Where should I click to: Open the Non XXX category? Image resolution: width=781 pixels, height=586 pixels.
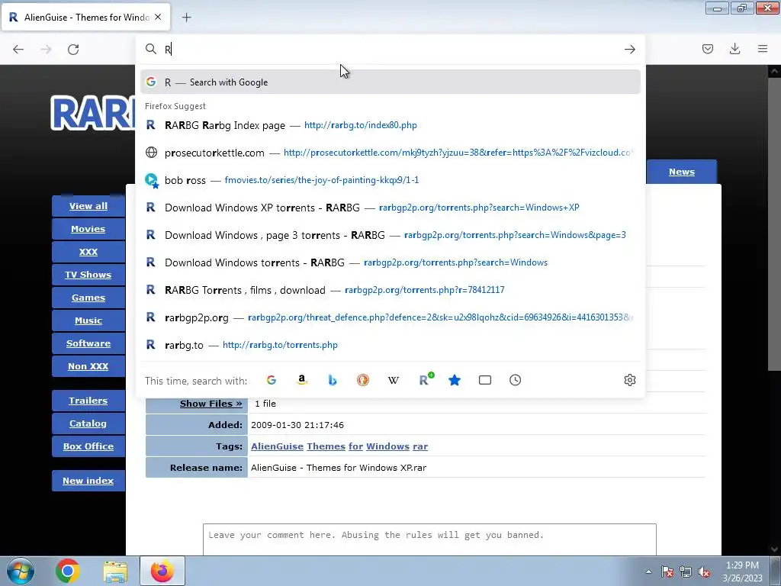88,366
